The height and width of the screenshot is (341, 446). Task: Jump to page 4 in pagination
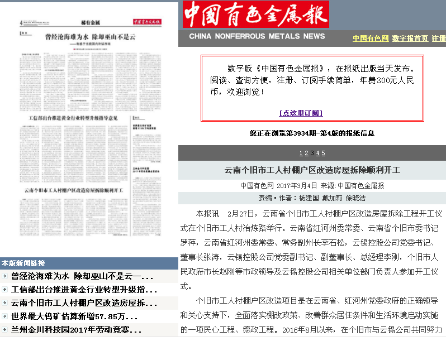point(317,153)
